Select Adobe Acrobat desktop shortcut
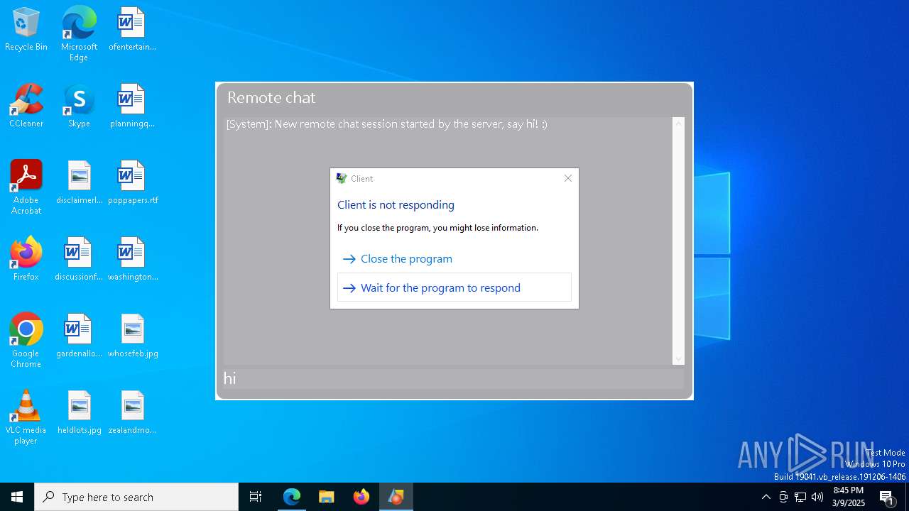This screenshot has height=511, width=909. pyautogui.click(x=26, y=187)
